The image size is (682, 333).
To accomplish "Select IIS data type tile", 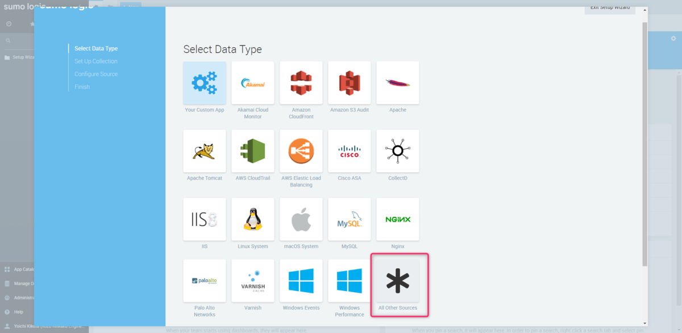I will point(205,219).
